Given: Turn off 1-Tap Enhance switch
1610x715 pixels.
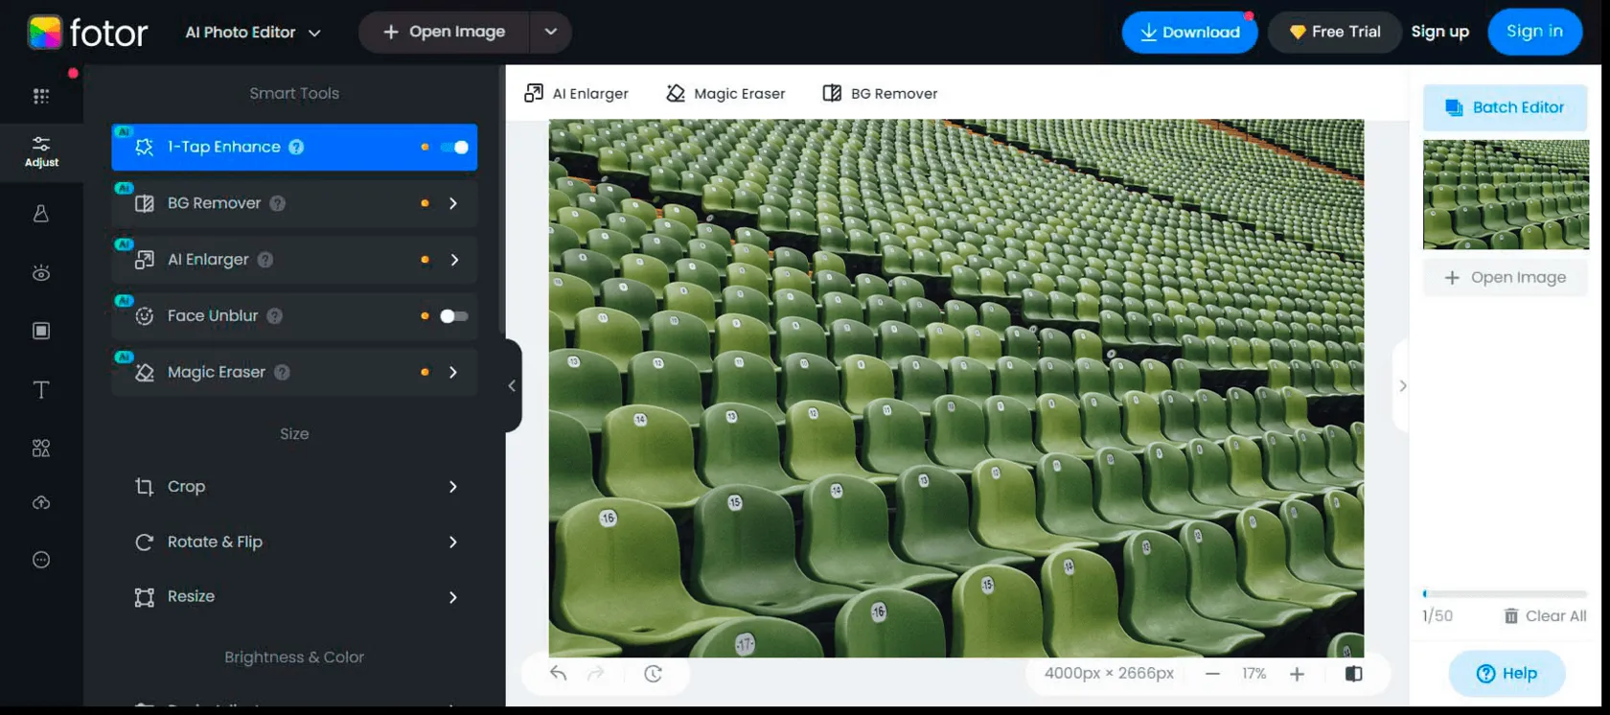Looking at the screenshot, I should (x=454, y=148).
